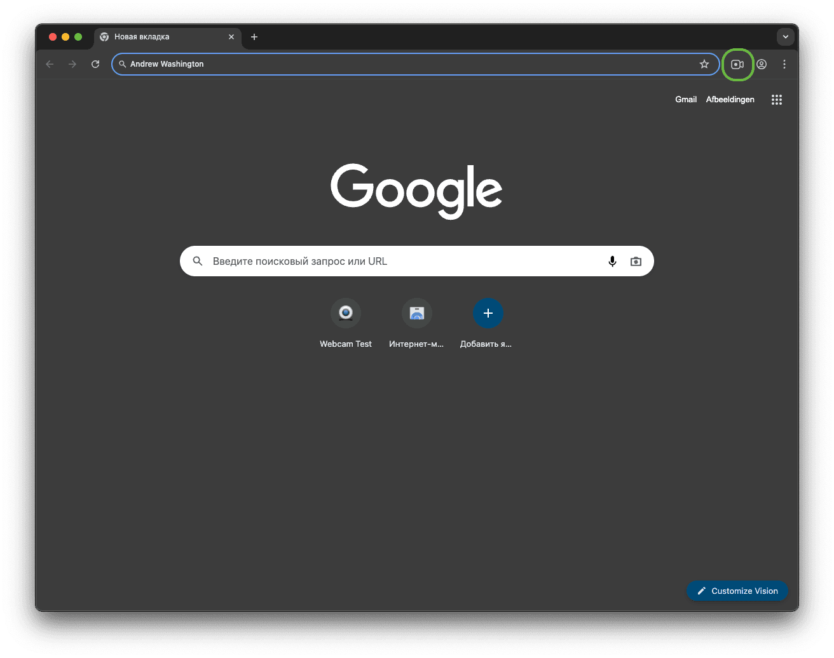Open the Интернет-м... shortcut tile
Viewport: 834px width, 658px height.
[417, 313]
